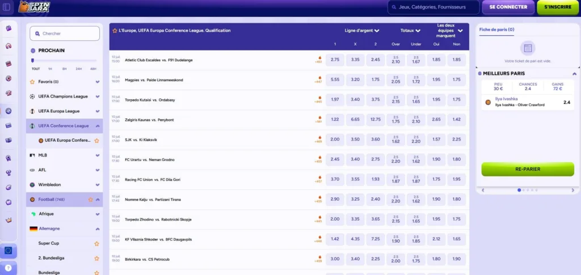Focus the Chercher sidebar search field
This screenshot has width=581, height=275.
click(65, 33)
